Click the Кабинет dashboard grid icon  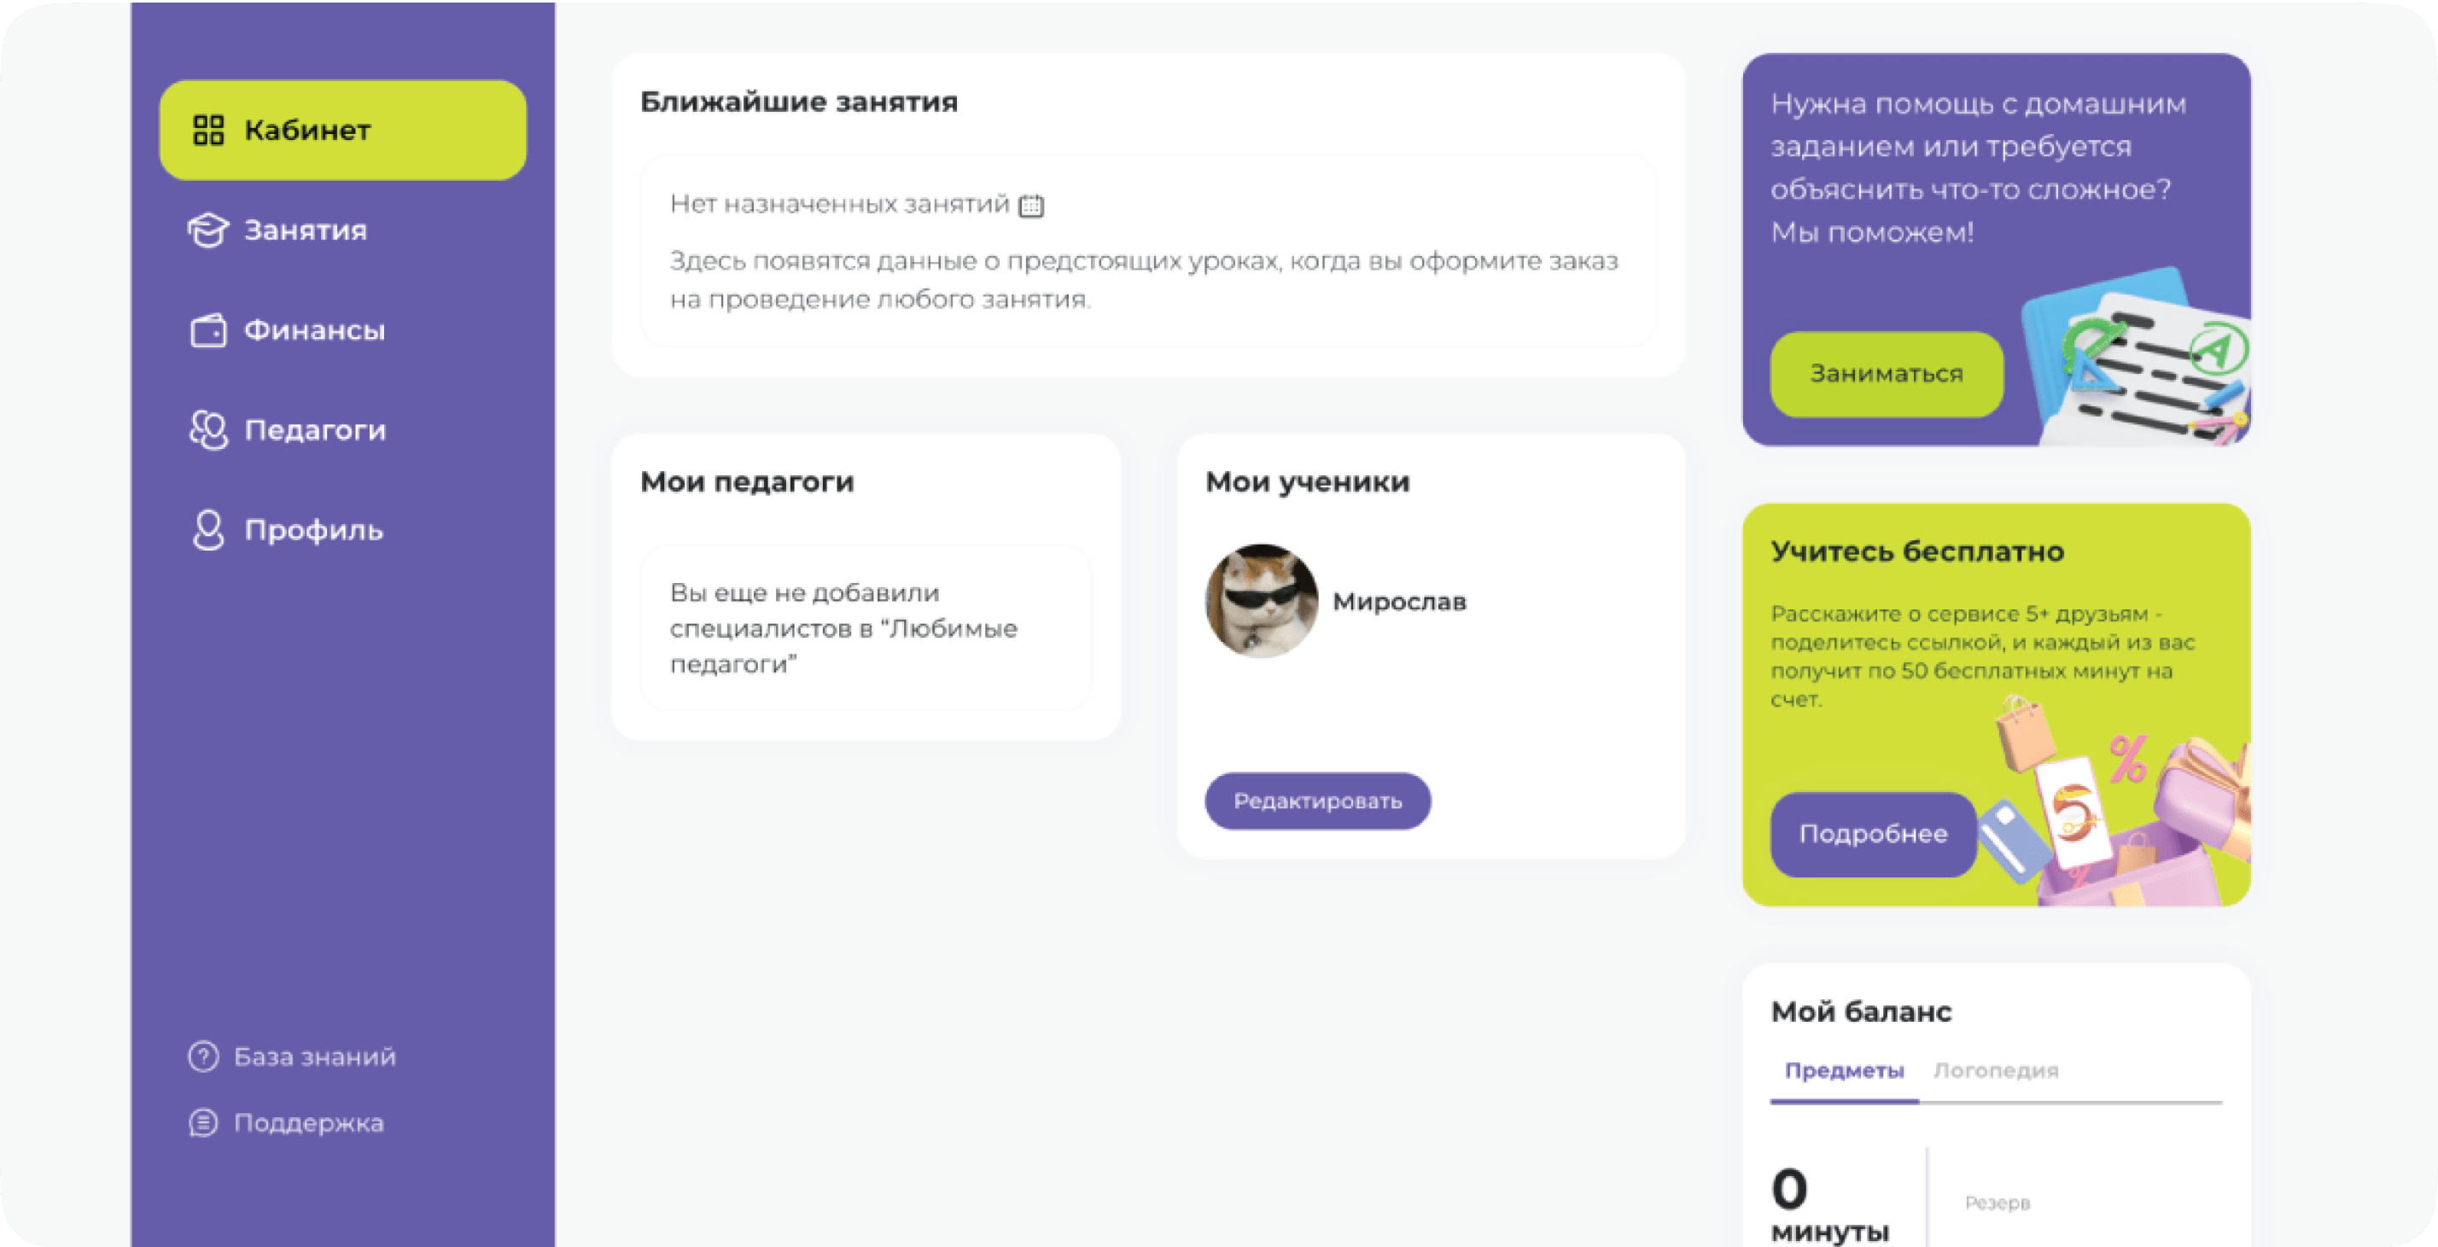[x=208, y=131]
